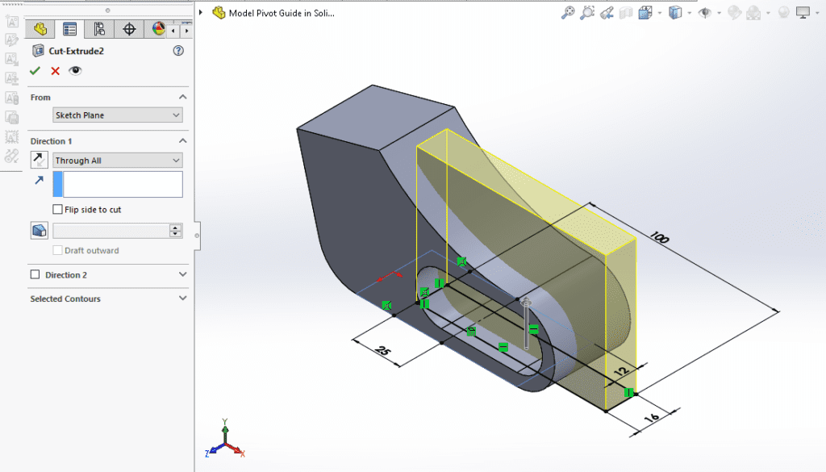Click the Section View icon
Image resolution: width=826 pixels, height=472 pixels.
626,13
